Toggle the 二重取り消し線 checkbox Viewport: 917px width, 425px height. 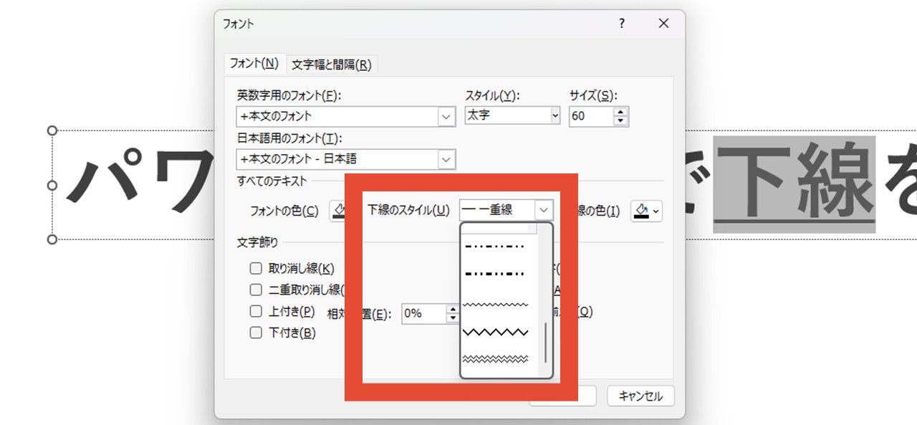[x=256, y=290]
